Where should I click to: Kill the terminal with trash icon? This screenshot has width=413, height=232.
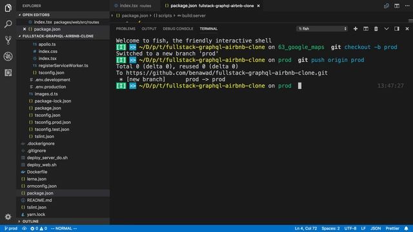(x=376, y=28)
